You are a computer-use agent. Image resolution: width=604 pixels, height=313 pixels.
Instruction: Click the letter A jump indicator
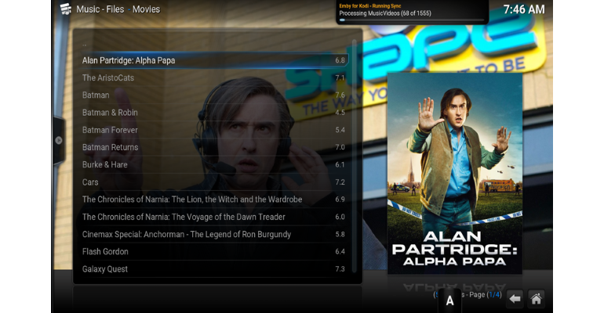click(449, 300)
